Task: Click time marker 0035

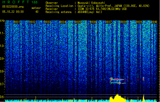Action: point(78,22)
